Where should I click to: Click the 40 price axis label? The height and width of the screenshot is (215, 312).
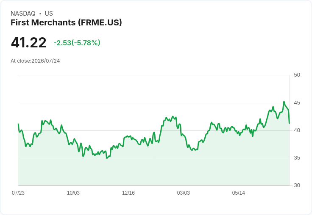click(x=297, y=130)
